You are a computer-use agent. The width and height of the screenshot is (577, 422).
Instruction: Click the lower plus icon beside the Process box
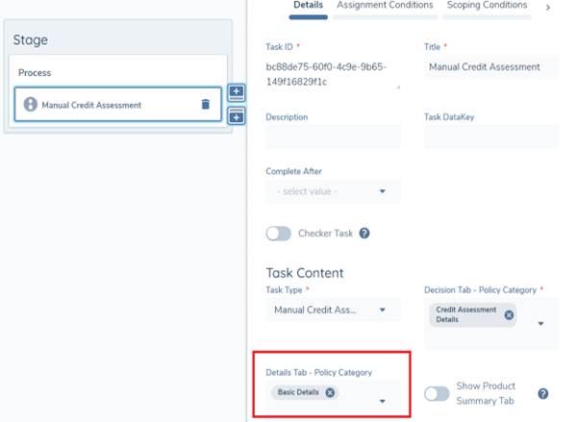tap(237, 116)
